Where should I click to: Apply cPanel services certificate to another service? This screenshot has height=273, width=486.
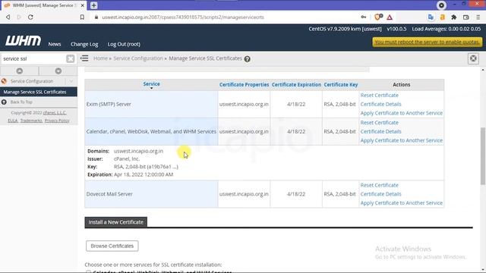point(402,140)
